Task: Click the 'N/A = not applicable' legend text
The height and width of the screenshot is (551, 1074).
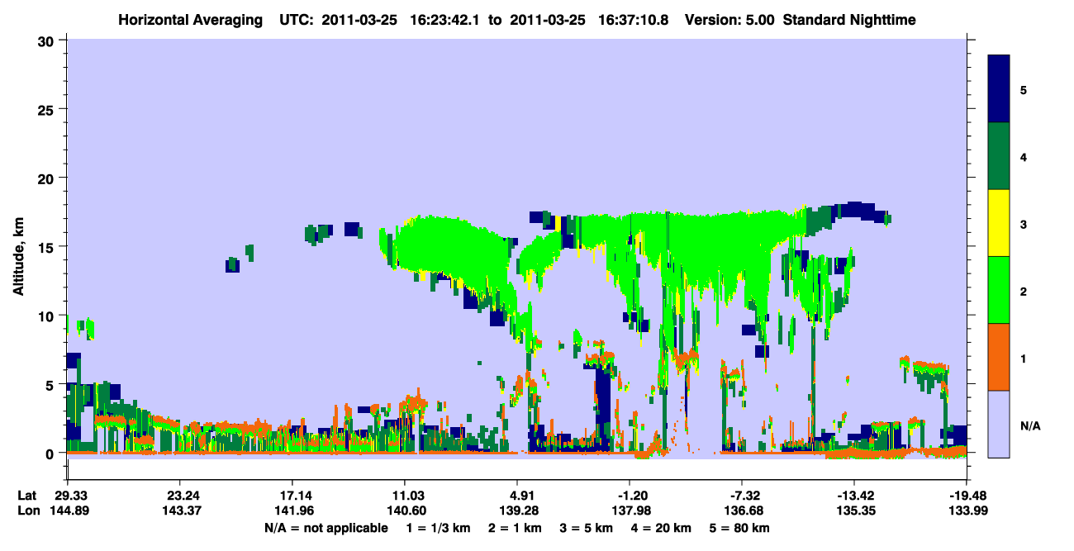Action: (326, 528)
